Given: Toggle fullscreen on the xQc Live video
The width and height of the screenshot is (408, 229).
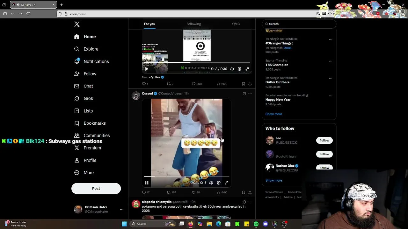Looking at the screenshot, I should pos(247,69).
